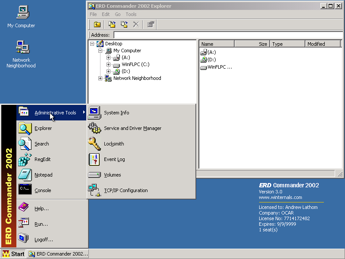Click the Delete (X) toolbar icon
This screenshot has width=345, height=259.
coord(136,25)
